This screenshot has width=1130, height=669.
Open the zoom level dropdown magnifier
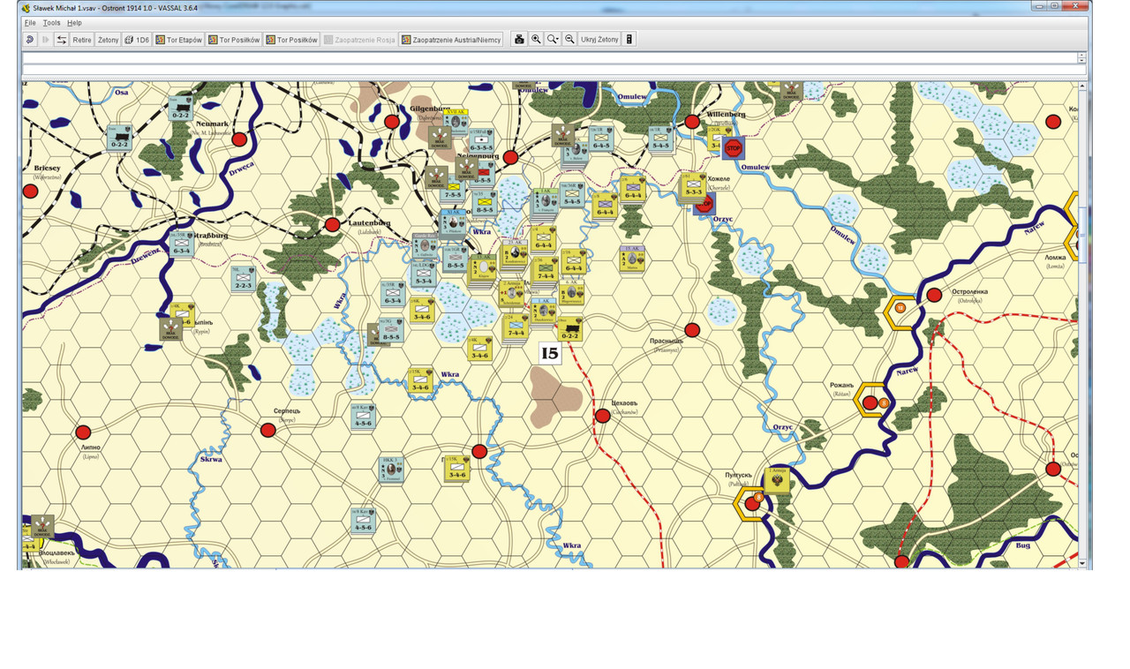(x=553, y=40)
